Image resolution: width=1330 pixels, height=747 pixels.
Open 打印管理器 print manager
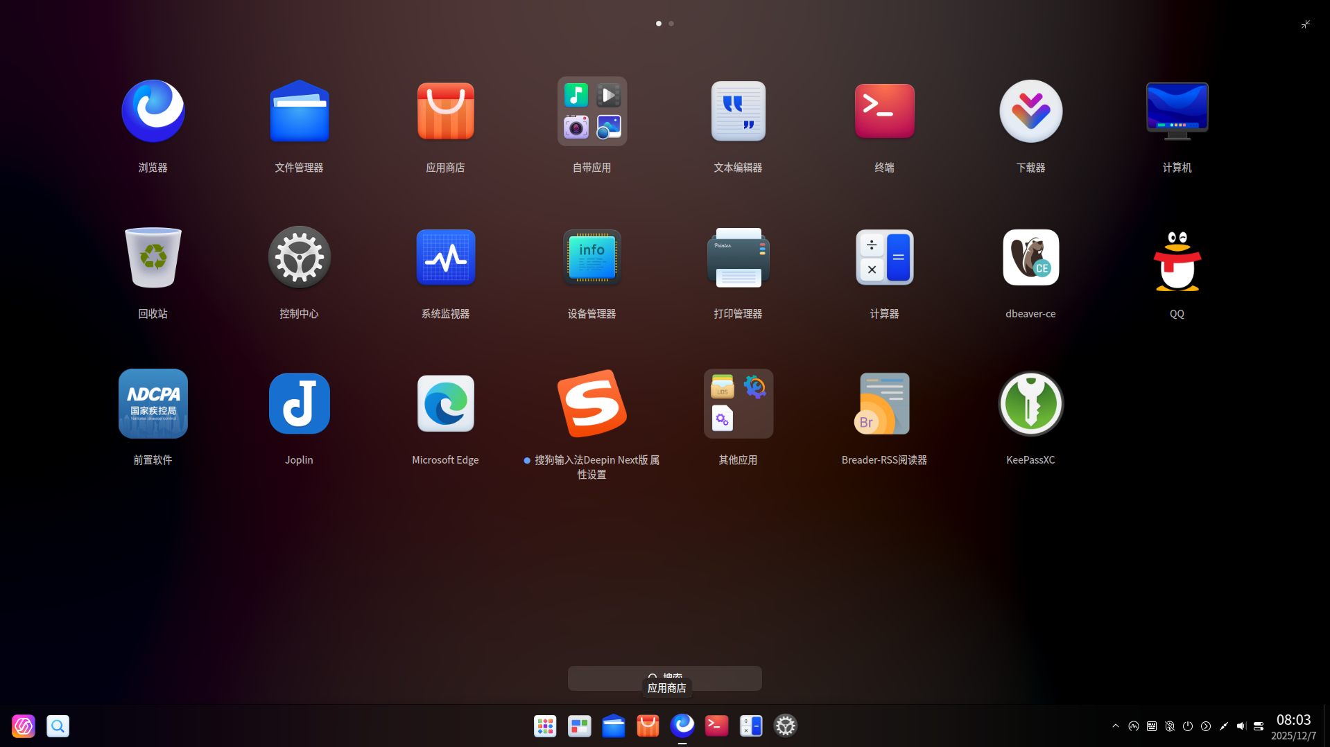tap(738, 257)
